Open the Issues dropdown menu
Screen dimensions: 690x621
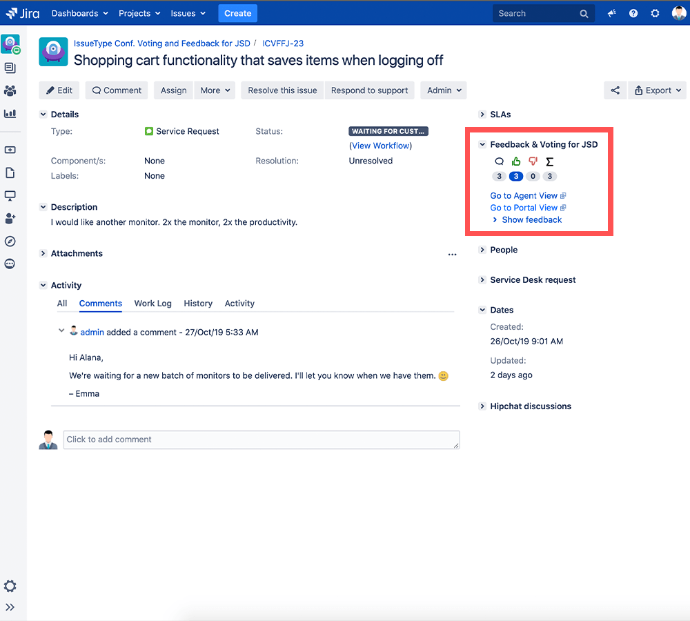coord(188,14)
